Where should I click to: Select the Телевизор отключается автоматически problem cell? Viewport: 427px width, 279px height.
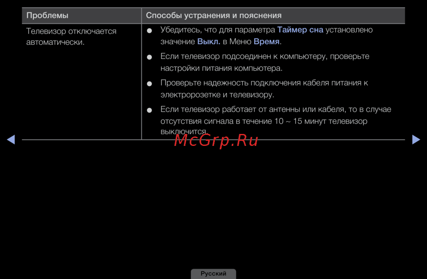click(71, 37)
